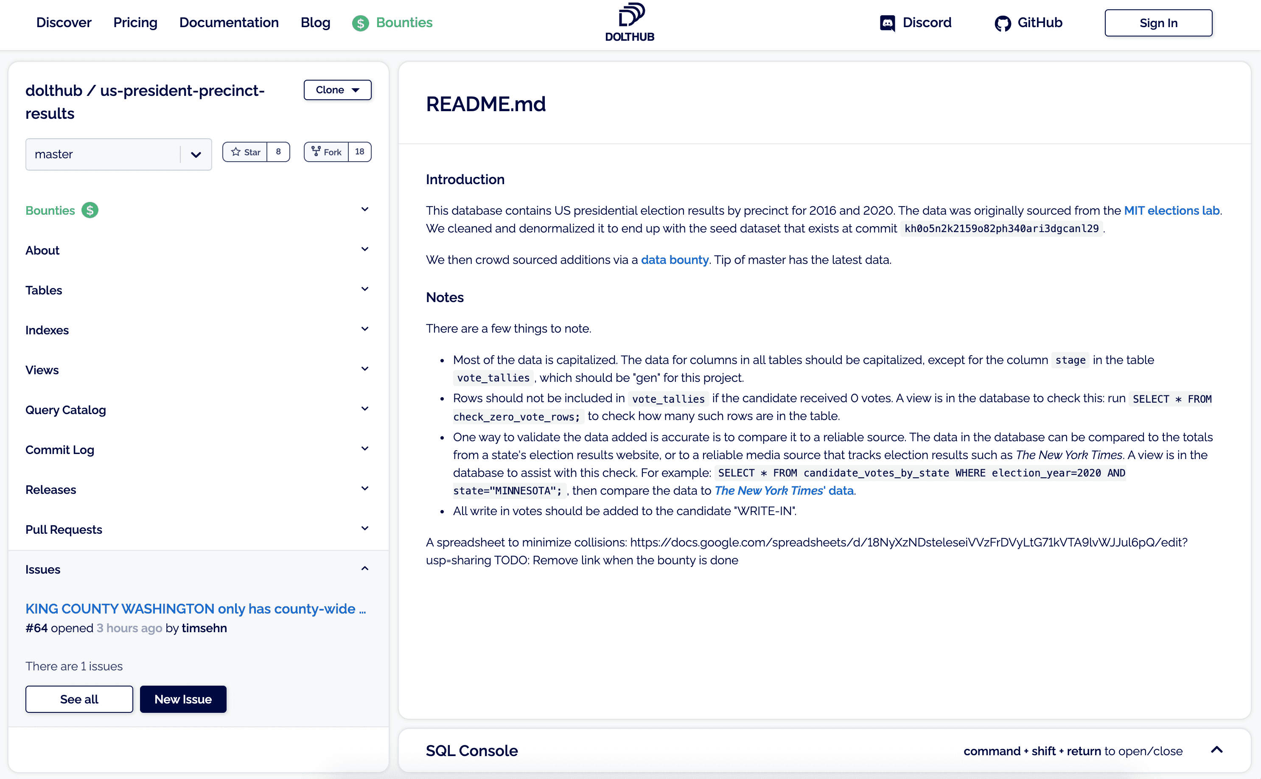Click 'There are 1 issues' text
The image size is (1261, 779).
click(x=74, y=666)
